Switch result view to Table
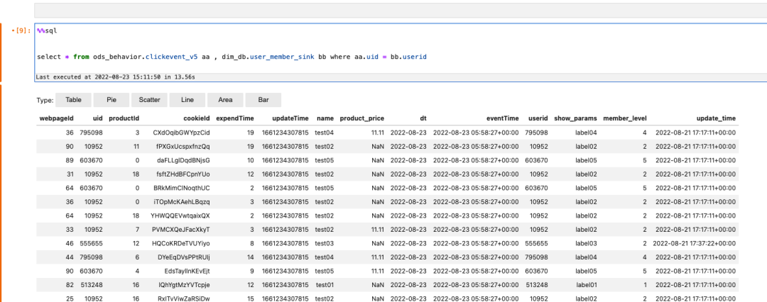767x302 pixels. [73, 101]
